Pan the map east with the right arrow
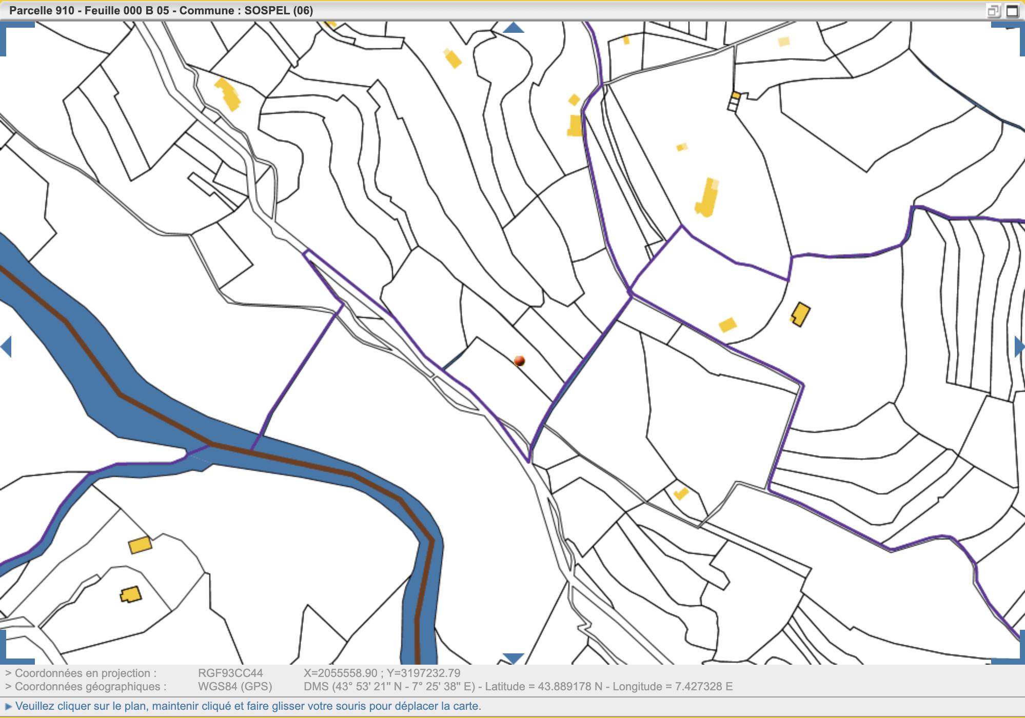The image size is (1025, 718). pyautogui.click(x=1019, y=347)
